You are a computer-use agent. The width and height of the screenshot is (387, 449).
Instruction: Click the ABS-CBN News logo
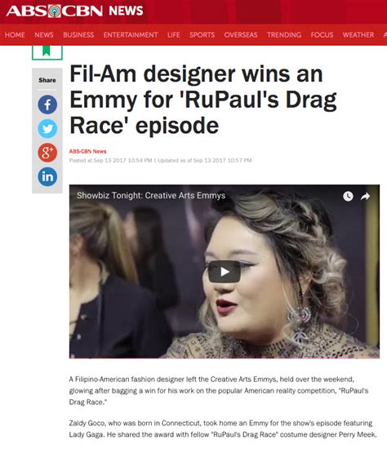pyautogui.click(x=74, y=11)
